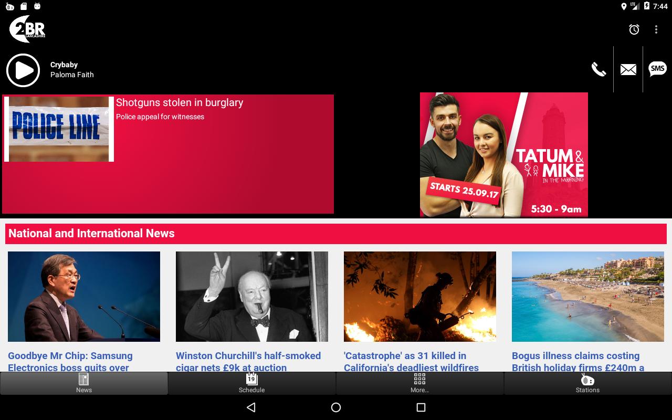This screenshot has height=420, width=672.
Task: Open the three-dot overflow menu
Action: click(656, 29)
